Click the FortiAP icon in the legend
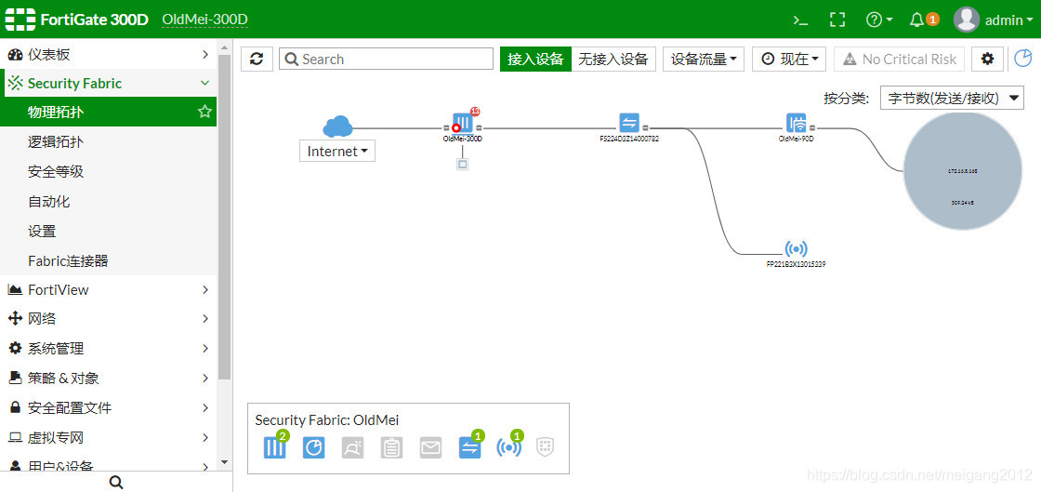The height and width of the screenshot is (492, 1041). (x=508, y=447)
